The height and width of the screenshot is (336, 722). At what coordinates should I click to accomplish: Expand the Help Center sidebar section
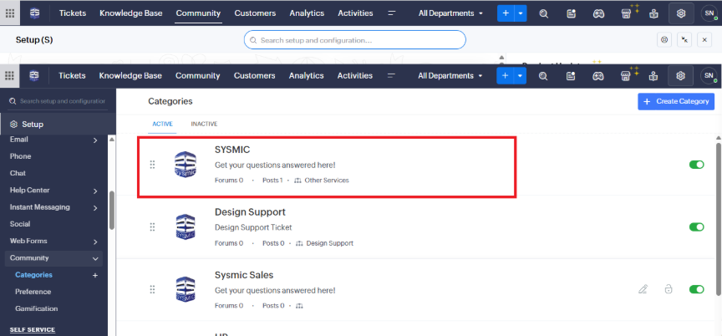tap(95, 191)
